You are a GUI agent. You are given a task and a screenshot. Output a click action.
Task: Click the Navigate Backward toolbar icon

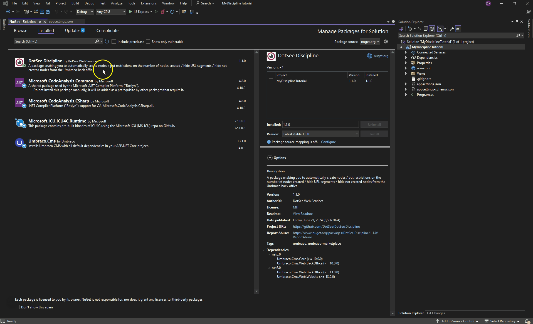(x=8, y=12)
